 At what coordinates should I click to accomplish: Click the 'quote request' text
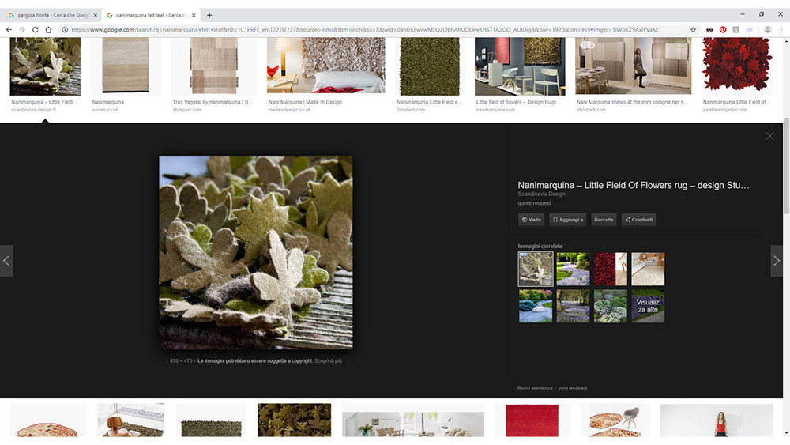click(534, 203)
